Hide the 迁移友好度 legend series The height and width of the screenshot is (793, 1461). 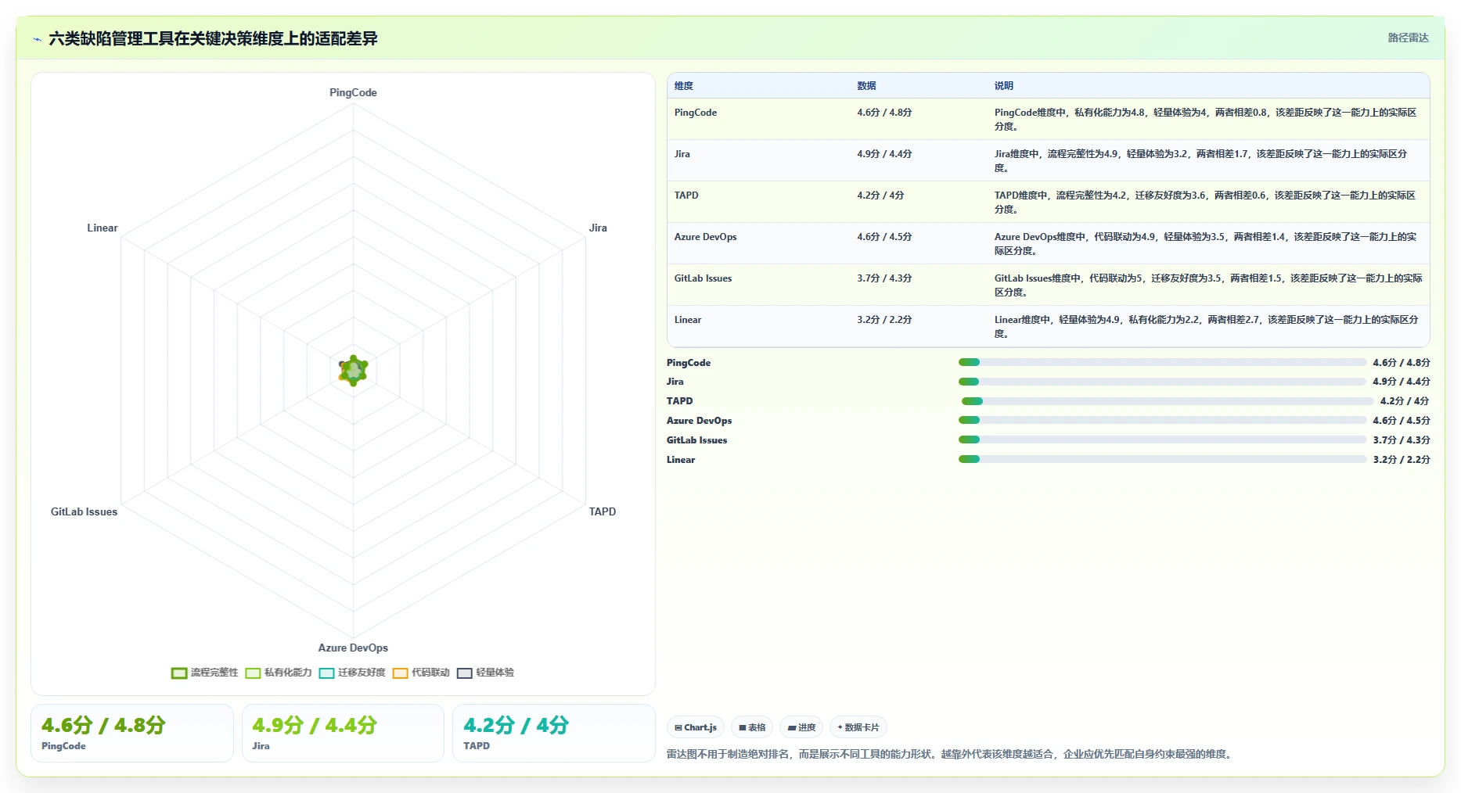(x=352, y=673)
